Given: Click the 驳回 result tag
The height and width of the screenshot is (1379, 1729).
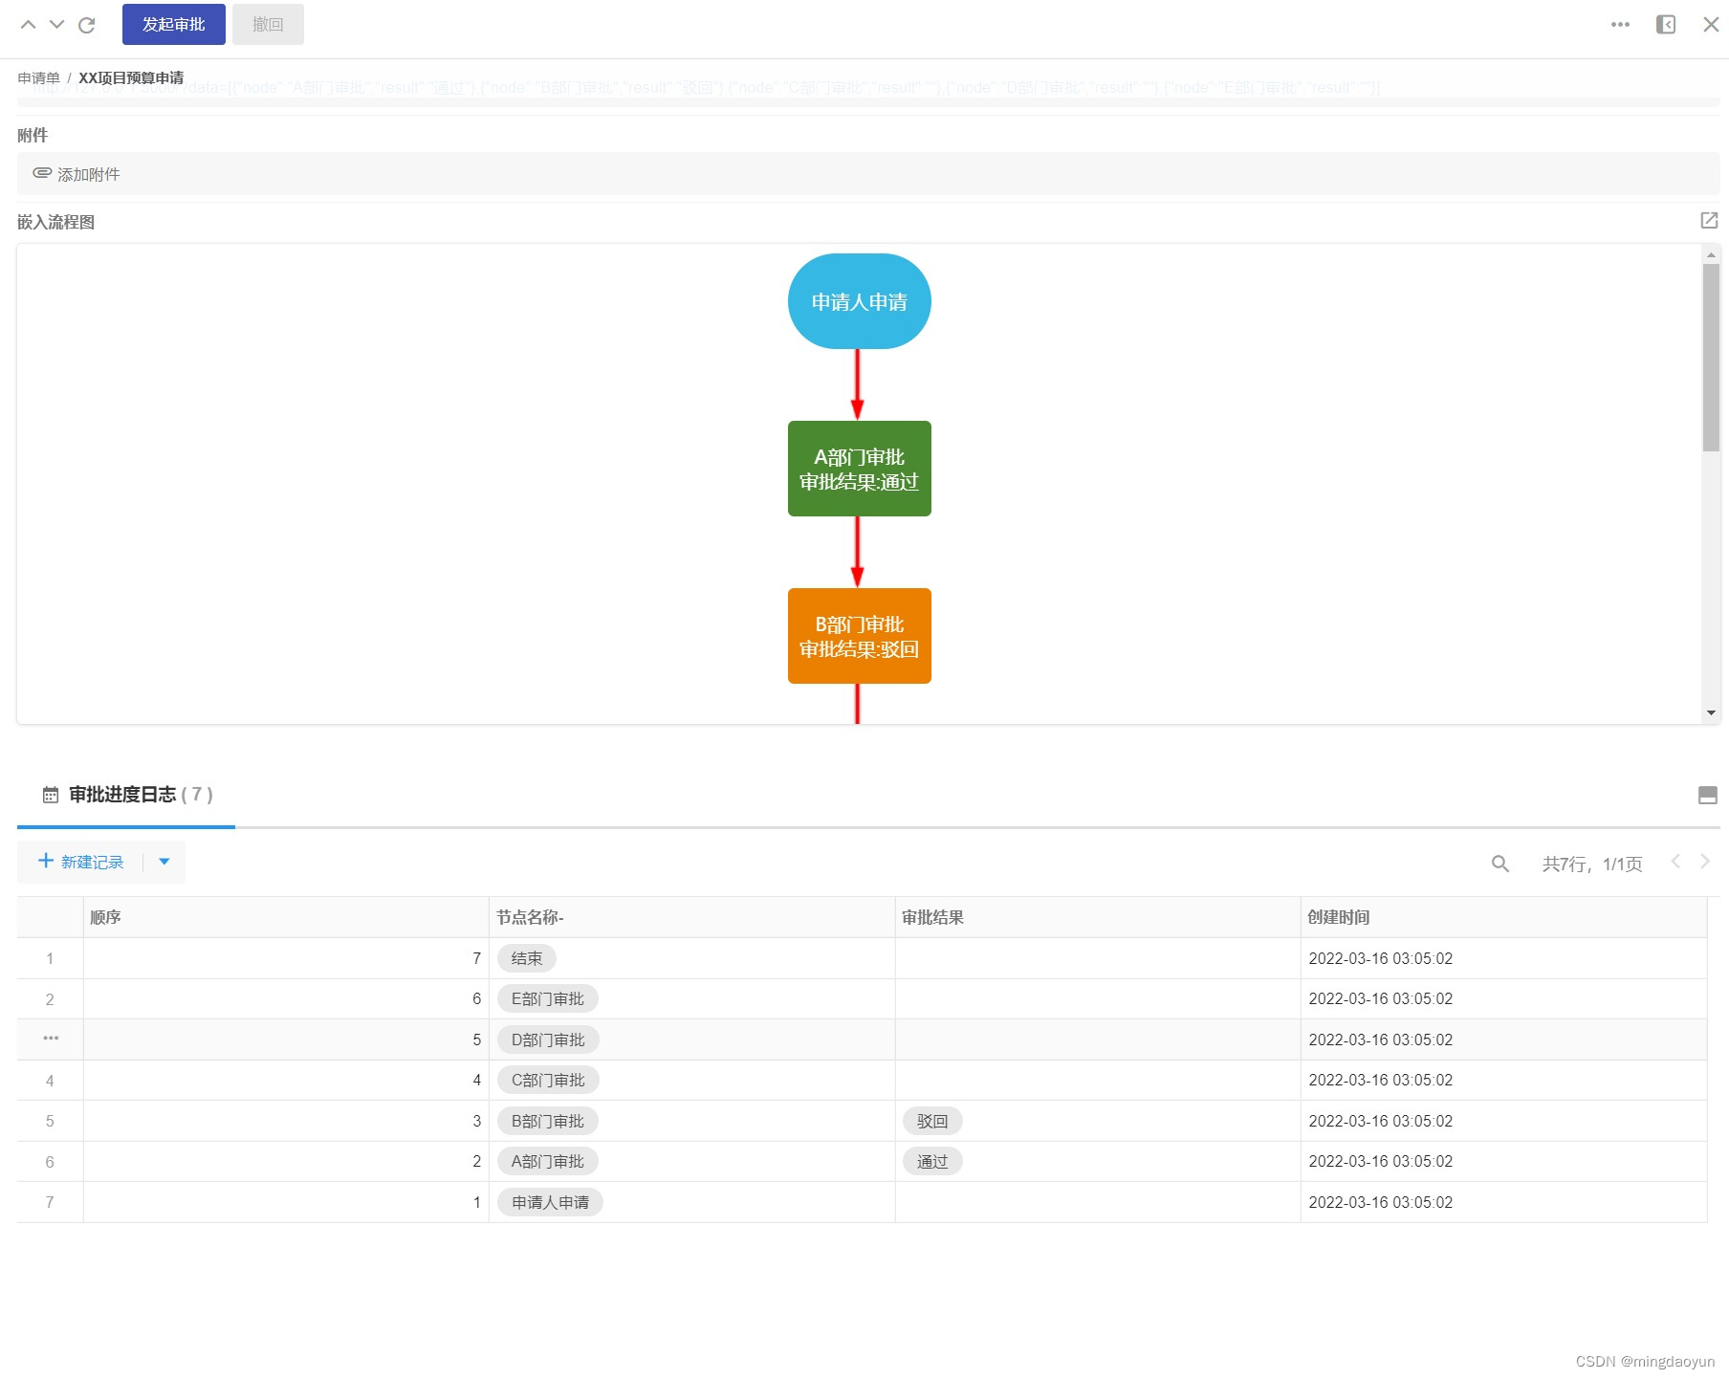Looking at the screenshot, I should [x=932, y=1121].
